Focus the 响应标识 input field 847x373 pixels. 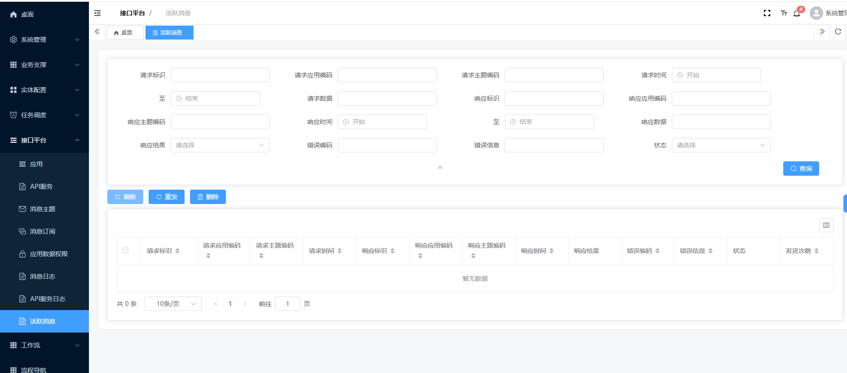[554, 98]
